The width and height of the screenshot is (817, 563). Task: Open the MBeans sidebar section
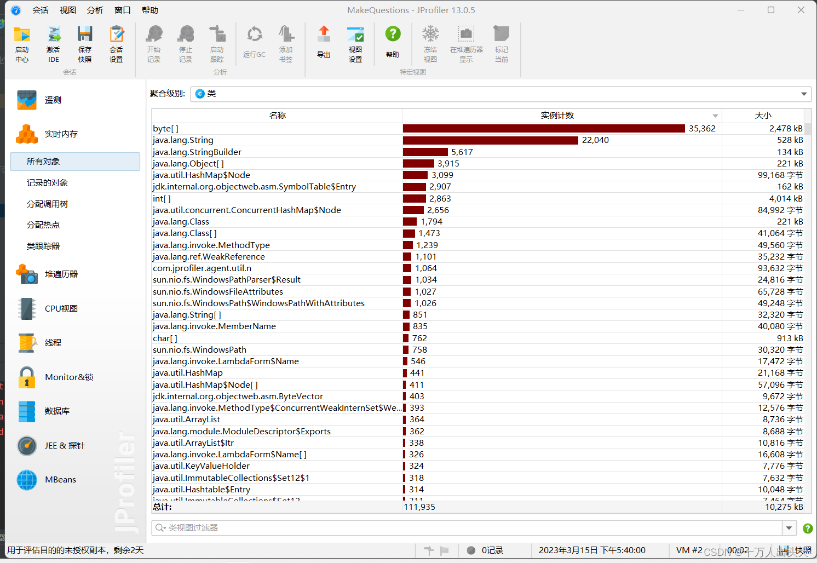75,480
